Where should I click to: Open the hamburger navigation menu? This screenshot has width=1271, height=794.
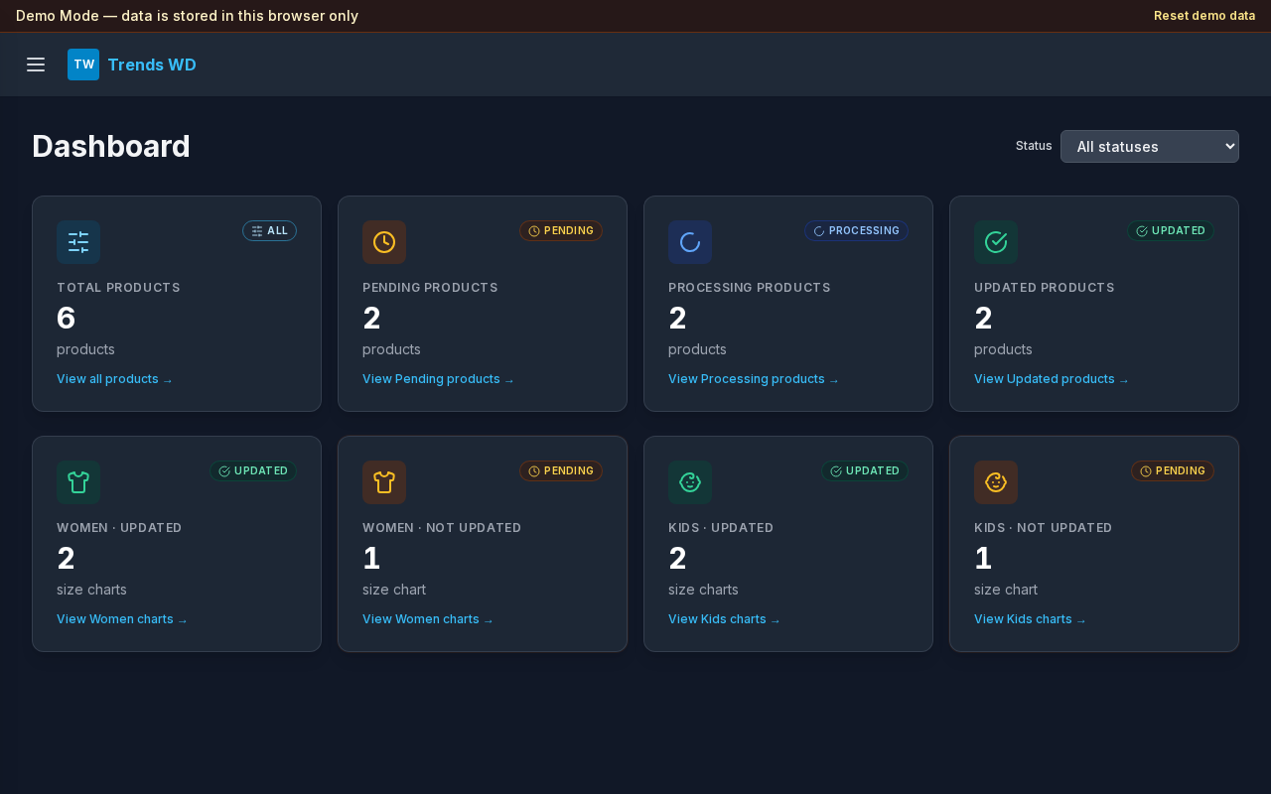pos(36,65)
